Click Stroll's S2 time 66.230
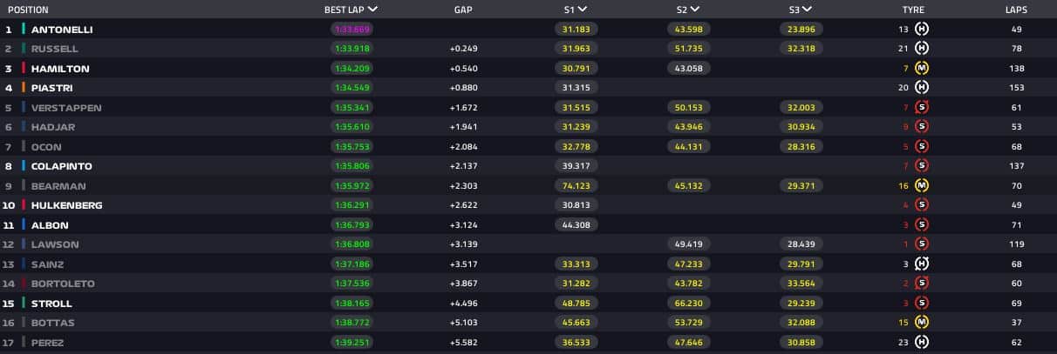Viewport: 1057px width, 354px height. point(688,303)
